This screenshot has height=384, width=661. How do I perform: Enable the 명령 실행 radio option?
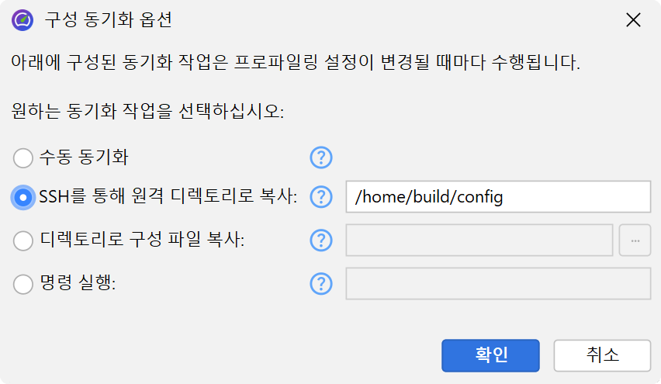point(24,284)
